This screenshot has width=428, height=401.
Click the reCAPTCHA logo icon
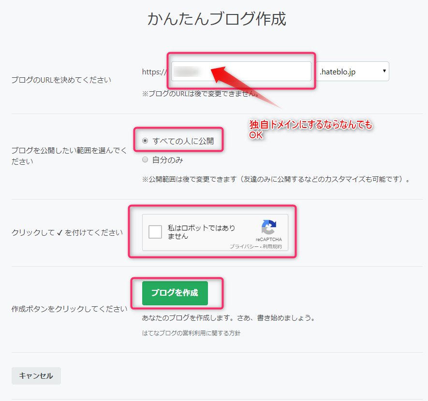[x=269, y=227]
